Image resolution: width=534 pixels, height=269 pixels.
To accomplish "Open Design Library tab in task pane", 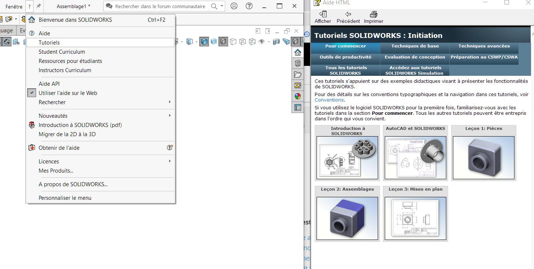I will pyautogui.click(x=298, y=63).
